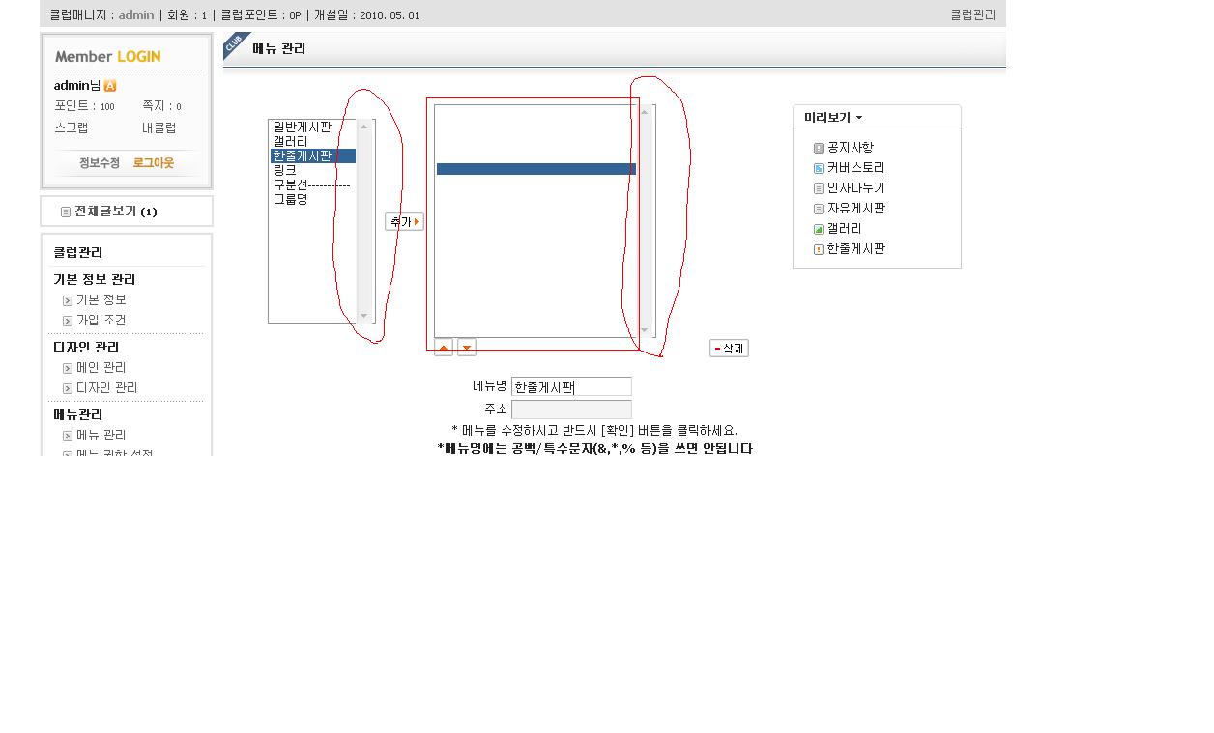Click the arrow icon beside 가입 조건
This screenshot has height=733, width=1214.
coord(68,321)
